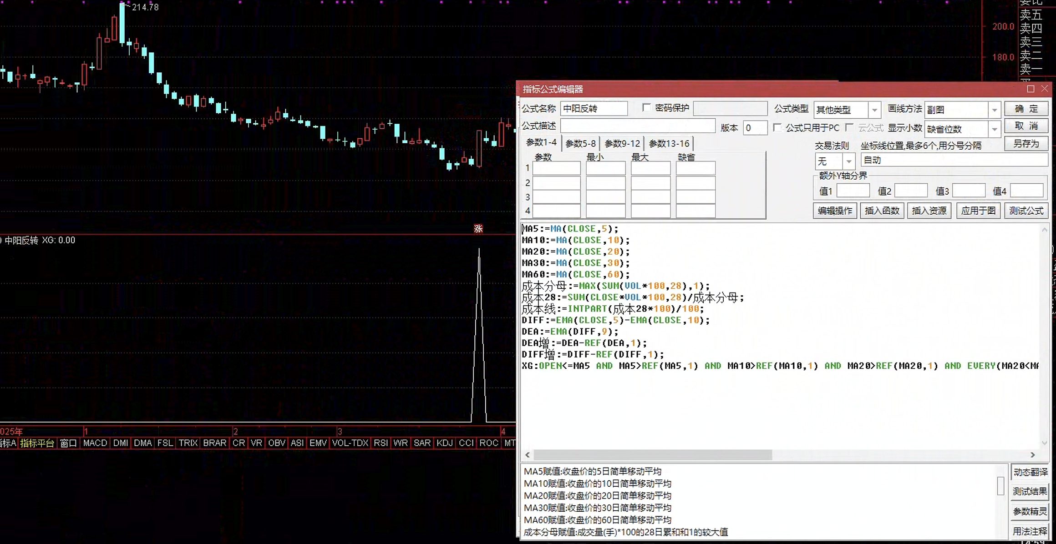Maximize the formula editor window

click(x=1031, y=89)
